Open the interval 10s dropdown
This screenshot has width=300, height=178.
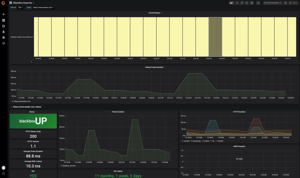coord(20,8)
